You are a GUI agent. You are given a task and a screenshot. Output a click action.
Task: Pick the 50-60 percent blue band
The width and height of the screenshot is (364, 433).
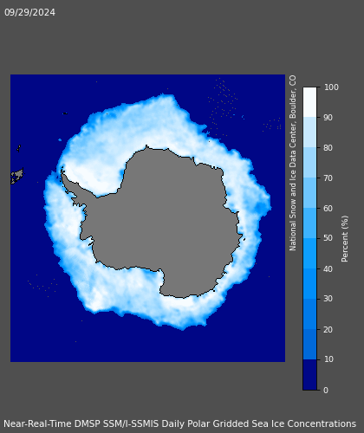309,223
